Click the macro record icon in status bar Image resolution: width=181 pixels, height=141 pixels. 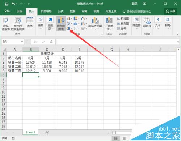click(x=13, y=138)
